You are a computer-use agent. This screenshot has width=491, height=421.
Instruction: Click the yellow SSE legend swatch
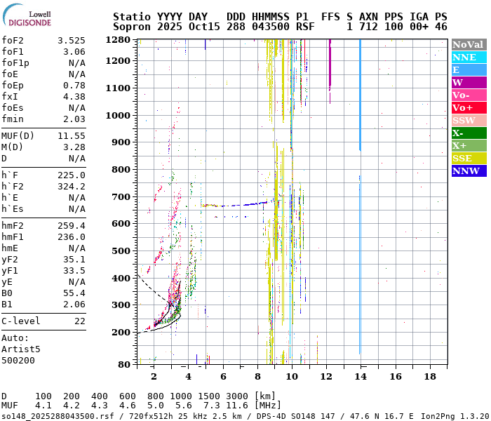pyautogui.click(x=469, y=159)
